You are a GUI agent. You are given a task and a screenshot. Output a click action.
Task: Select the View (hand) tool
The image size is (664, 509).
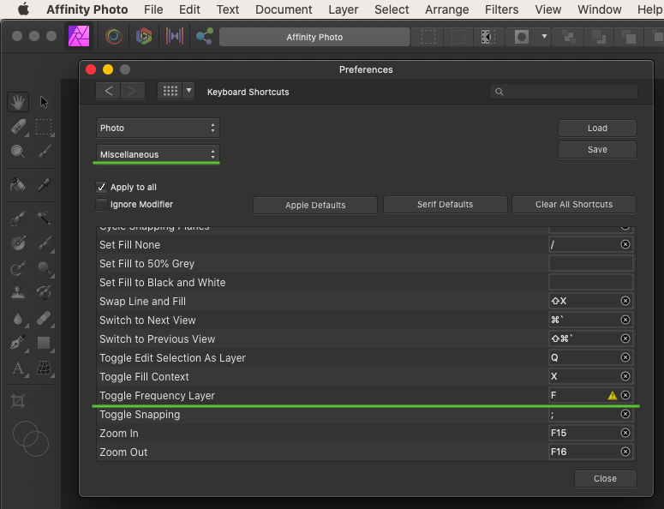coord(18,102)
